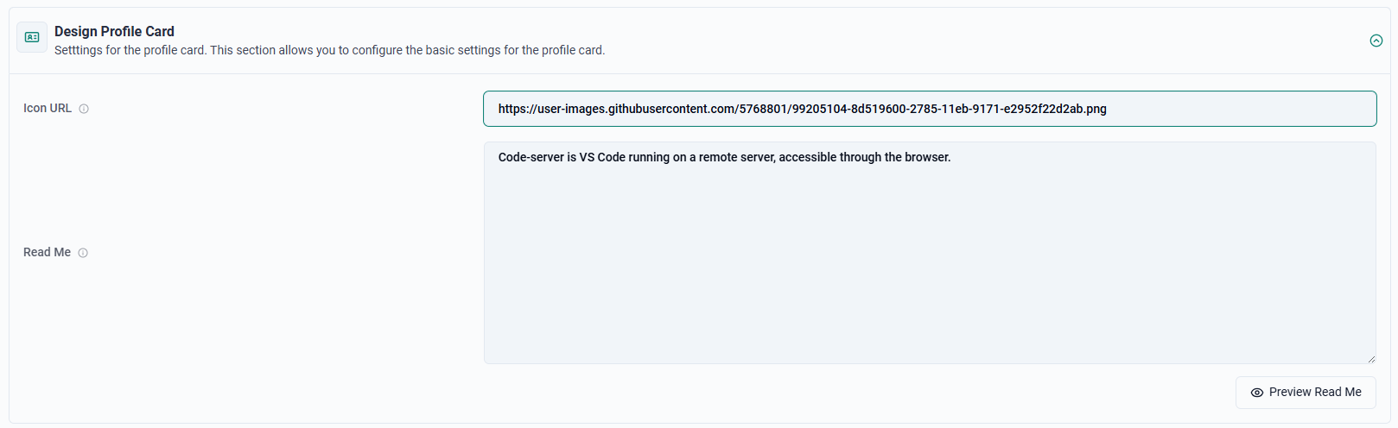Screen dimensions: 1398x428
Task: Click the Icon URL field label
Action: pyautogui.click(x=48, y=108)
